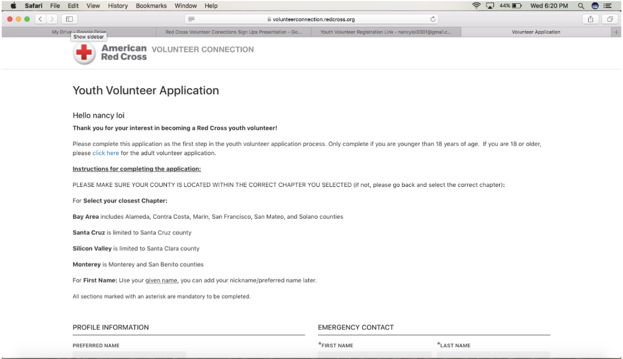Open the Share menu icon
Viewport: 623px width, 359px height.
tap(592, 19)
